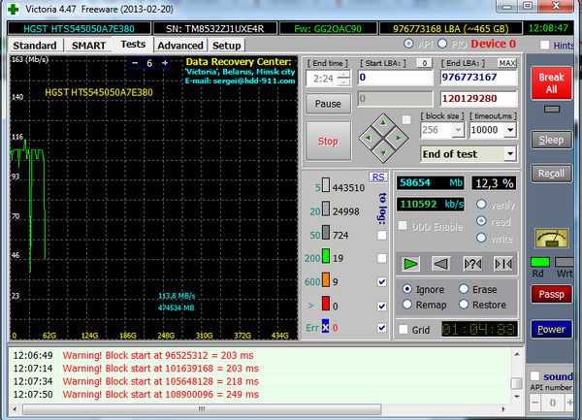Click the log vertical scrollbar up arrow

pos(516,354)
